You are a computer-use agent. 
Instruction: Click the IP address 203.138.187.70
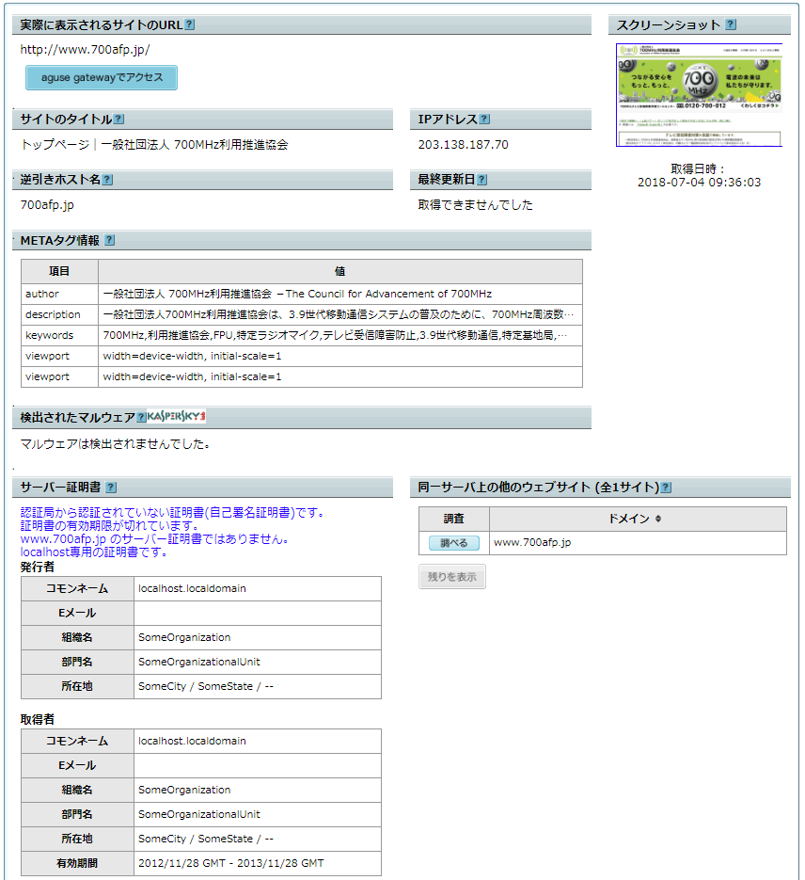point(463,145)
